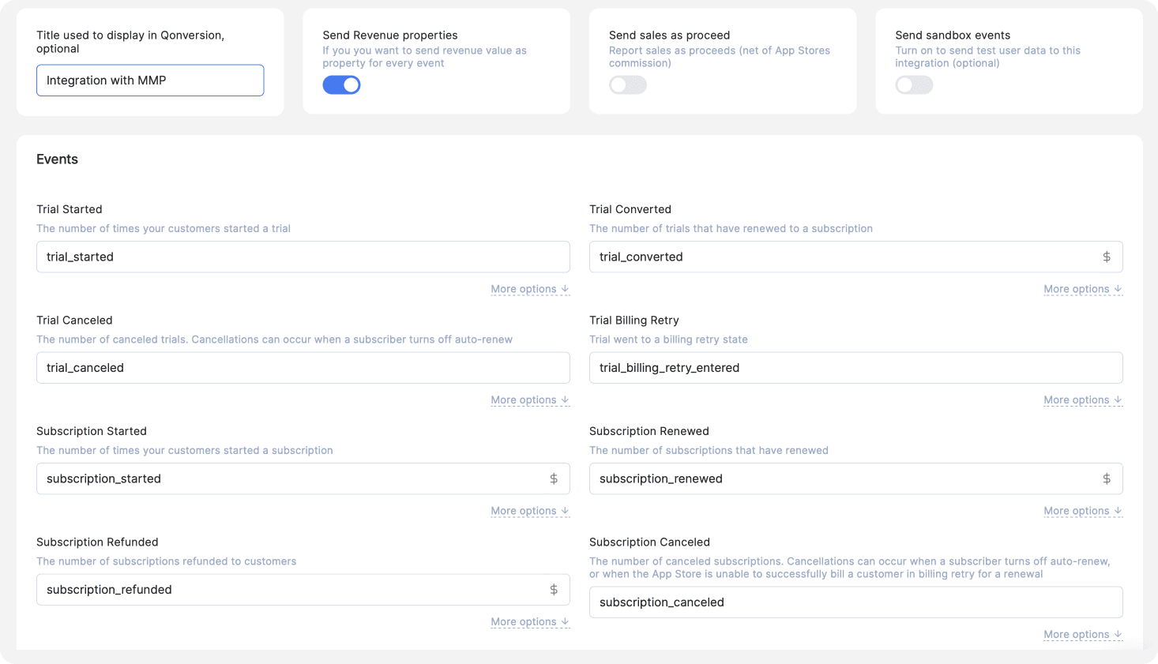
Task: Click the dollar icon in trial_converted field
Action: point(1108,257)
